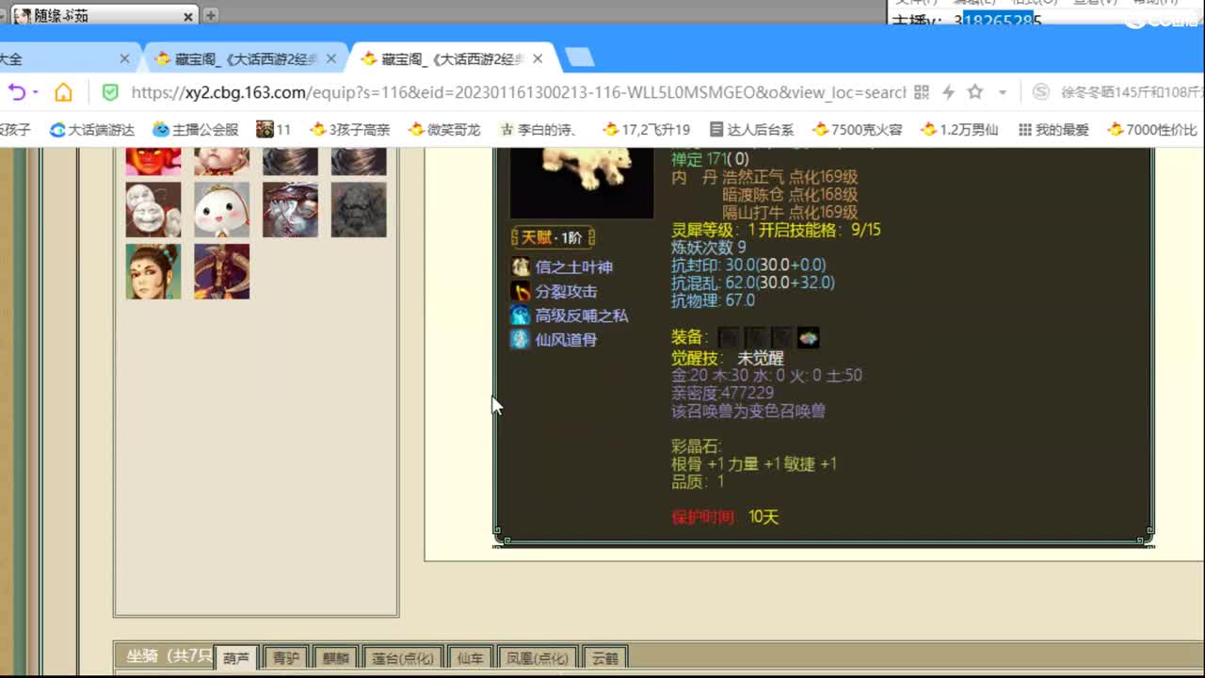1205x678 pixels.
Task: Click the 信之土叶神 skill icon
Action: tap(521, 266)
